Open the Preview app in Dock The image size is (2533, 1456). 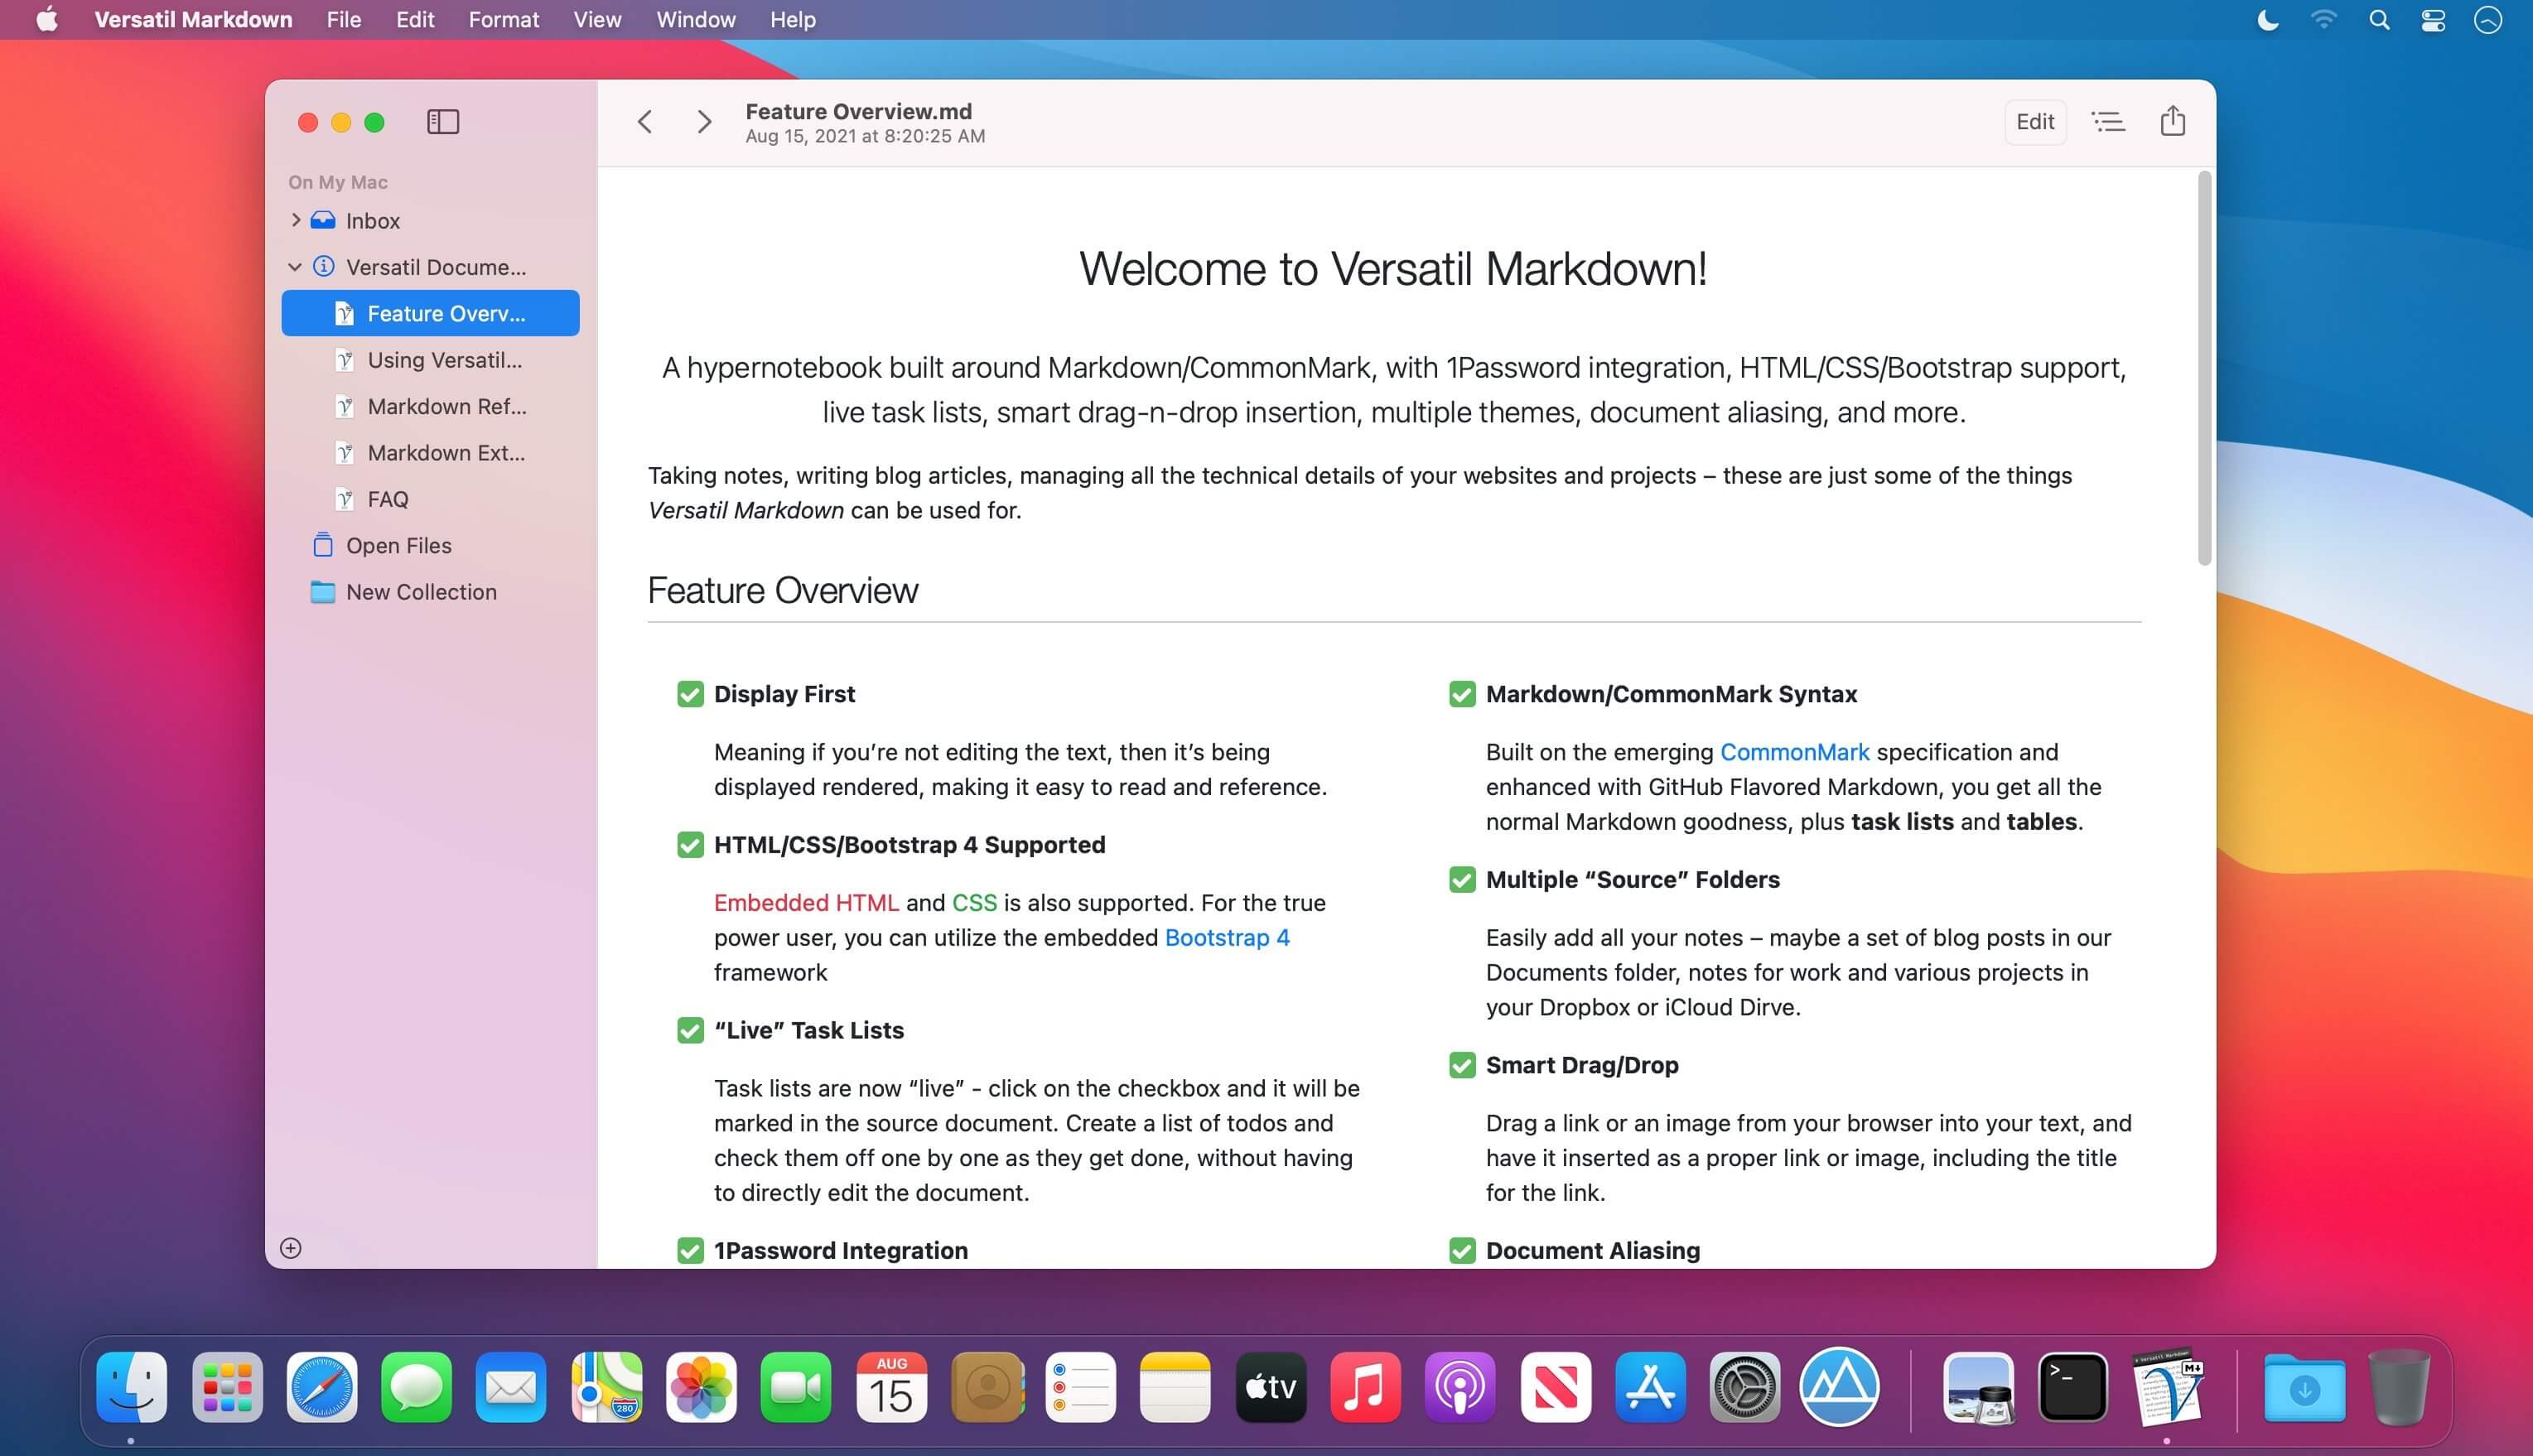point(1978,1387)
